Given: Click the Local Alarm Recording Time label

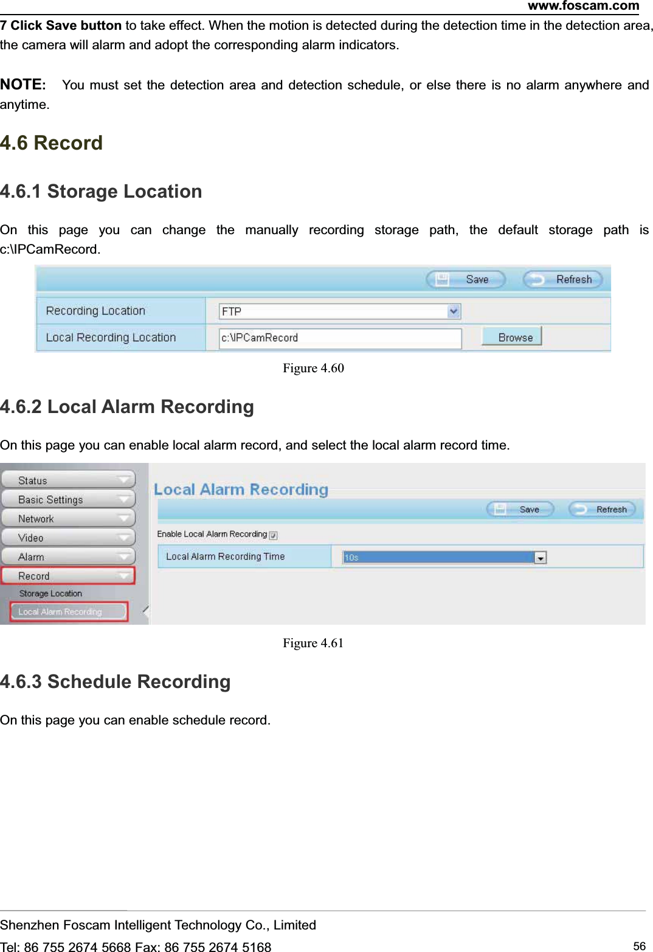Looking at the screenshot, I should click(x=225, y=556).
